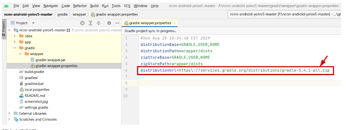Click the External Libraries icon

pos(16,113)
